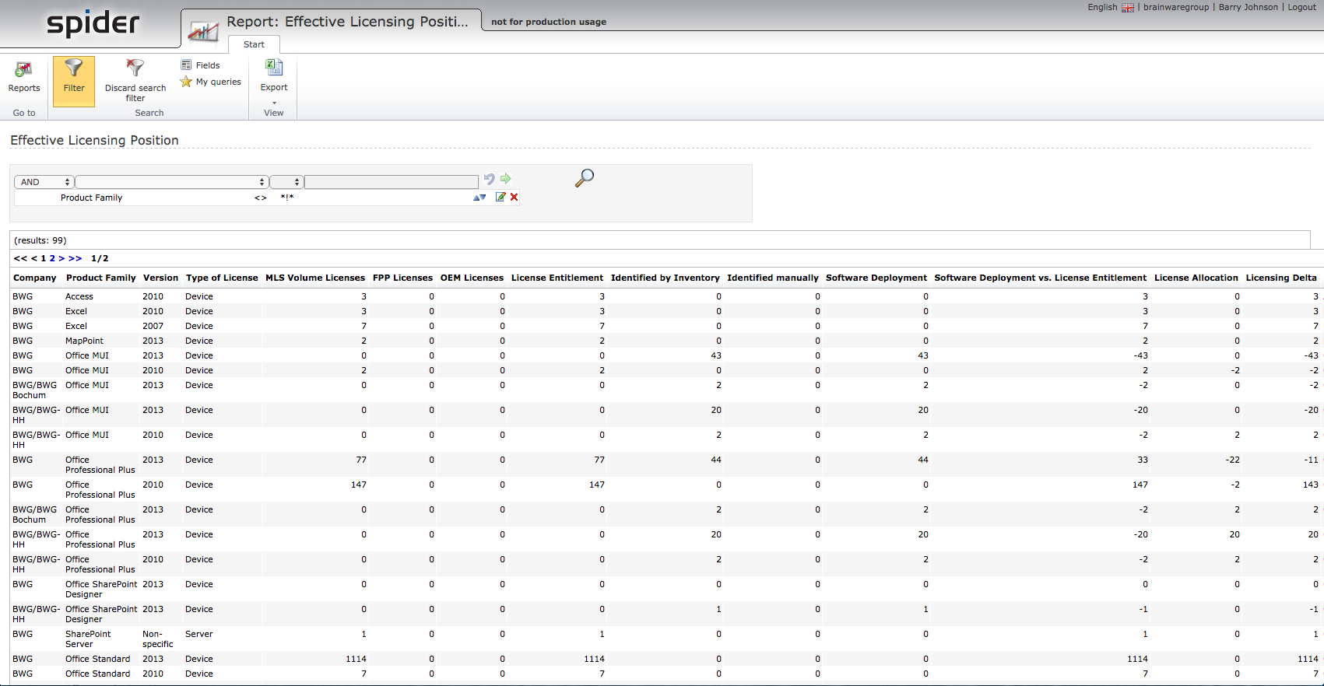This screenshot has width=1324, height=686.
Task: Edit the Product Family filter row
Action: [x=500, y=198]
